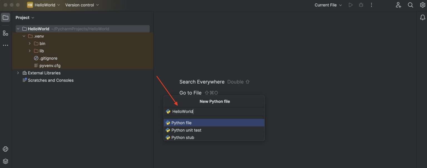This screenshot has height=168, width=427.
Task: Click the Scratches and Consoles icon
Action: (24, 80)
